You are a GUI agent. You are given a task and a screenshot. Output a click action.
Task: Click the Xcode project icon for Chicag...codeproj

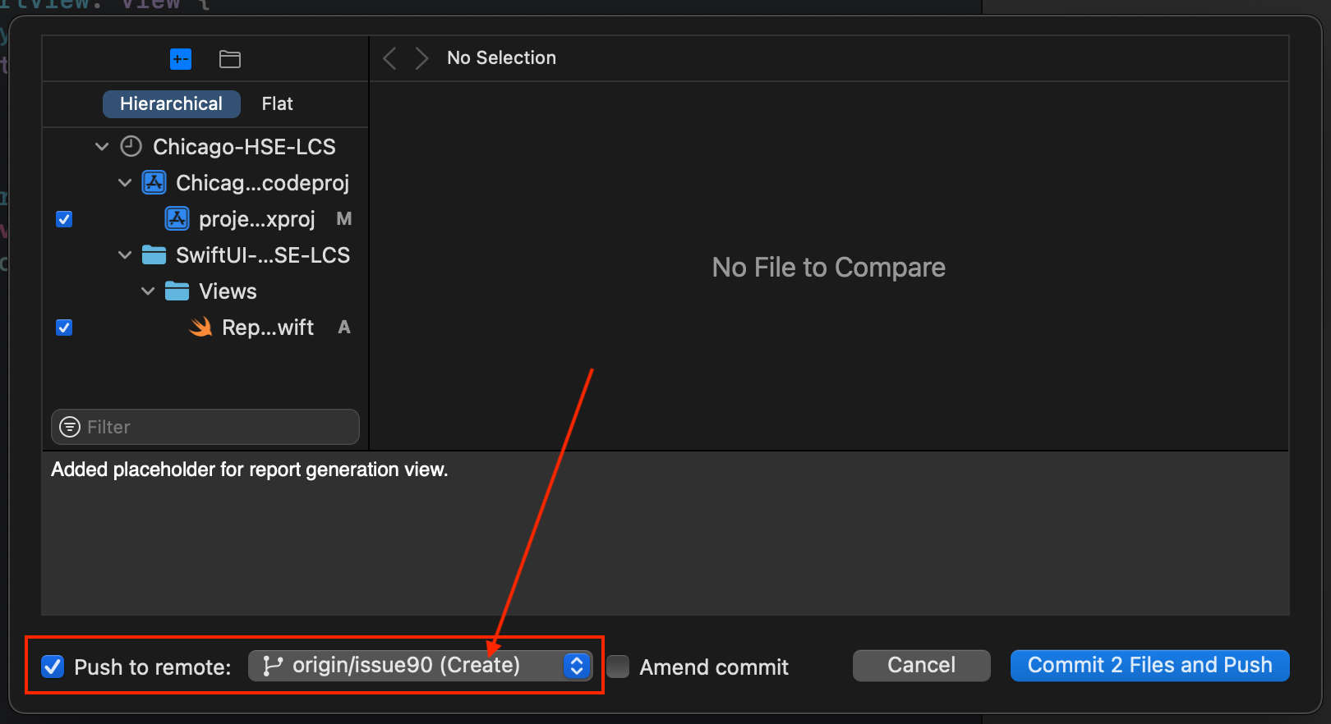click(x=154, y=182)
